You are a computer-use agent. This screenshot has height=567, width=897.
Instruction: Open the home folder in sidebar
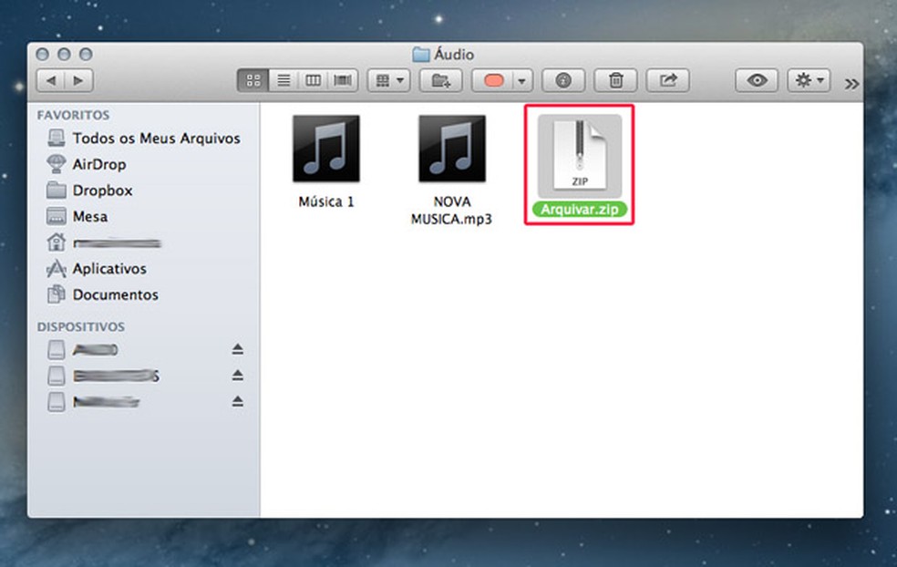point(144,243)
